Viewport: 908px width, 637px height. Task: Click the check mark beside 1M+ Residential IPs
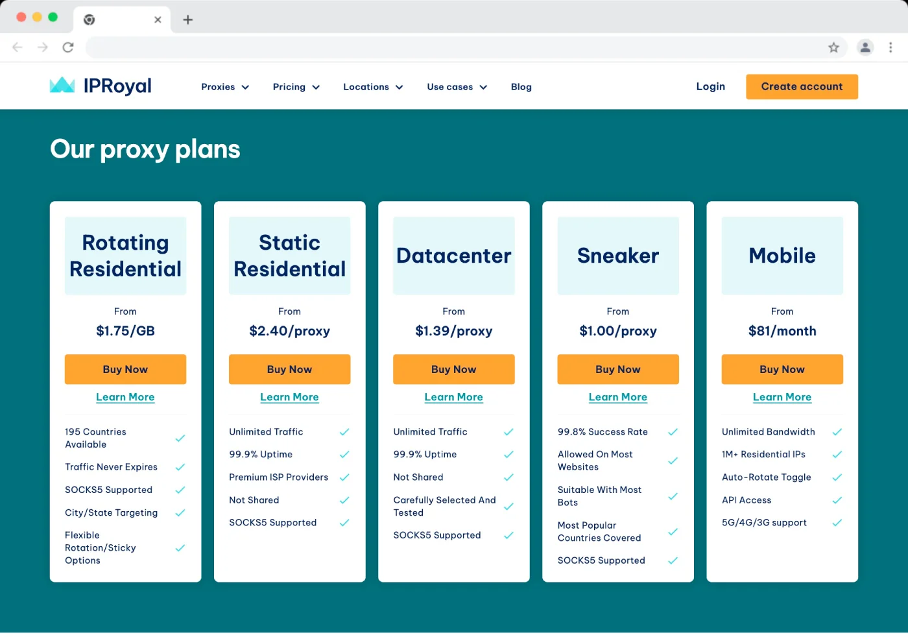tap(837, 454)
